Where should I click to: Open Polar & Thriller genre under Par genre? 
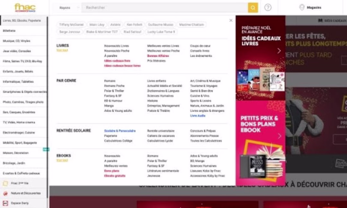pos(114,91)
